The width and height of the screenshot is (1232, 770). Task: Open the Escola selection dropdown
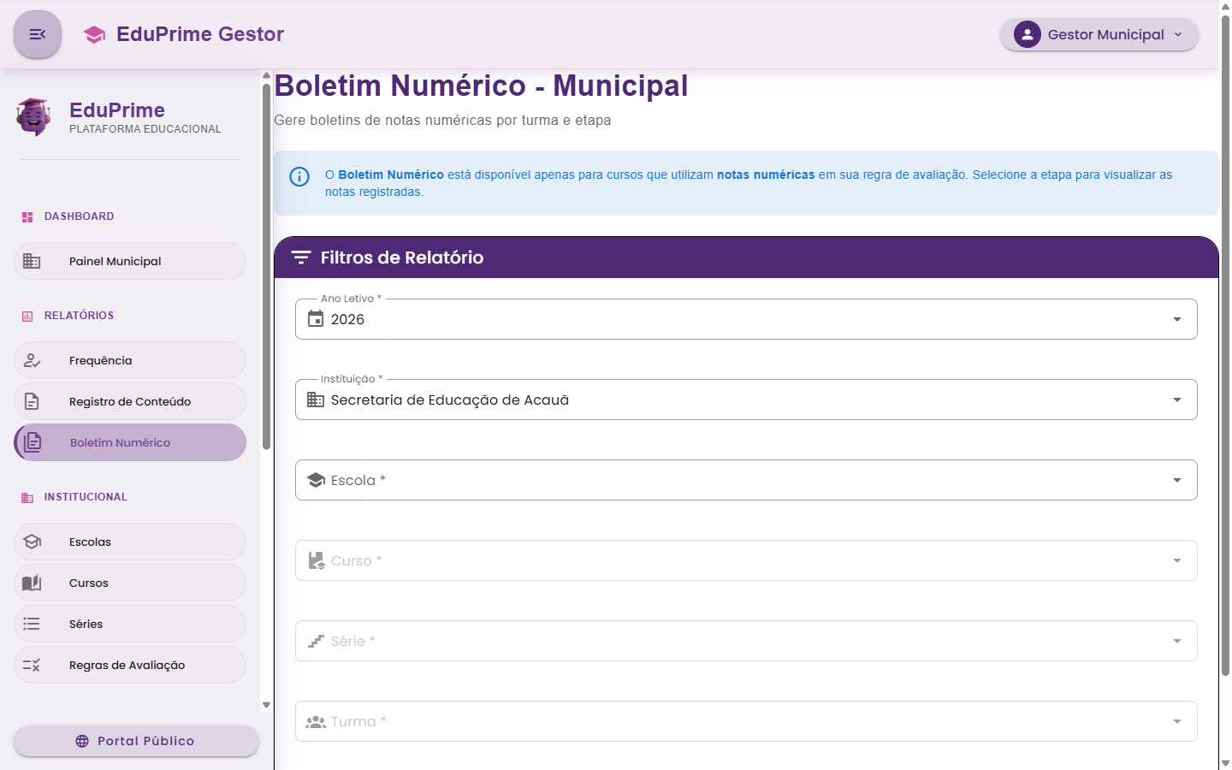coord(1178,480)
